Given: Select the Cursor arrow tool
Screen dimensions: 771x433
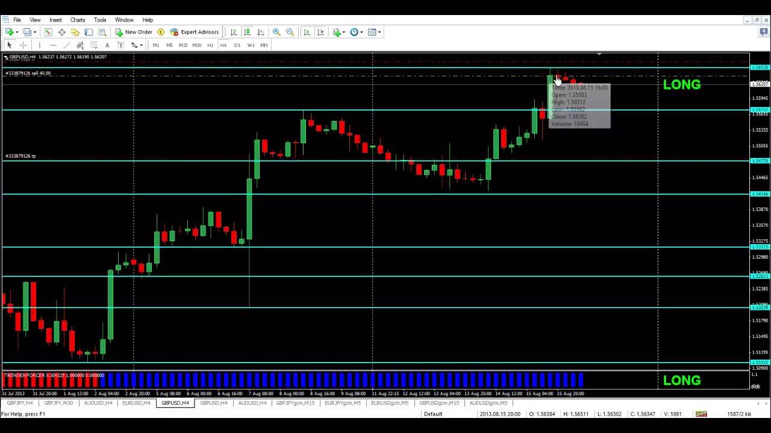Looking at the screenshot, I should pos(9,45).
